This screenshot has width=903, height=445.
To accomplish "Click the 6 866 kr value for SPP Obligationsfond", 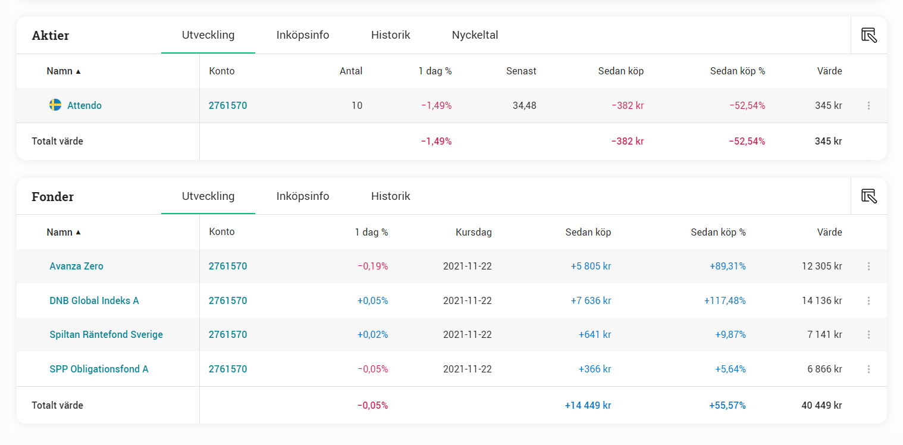I will 824,369.
